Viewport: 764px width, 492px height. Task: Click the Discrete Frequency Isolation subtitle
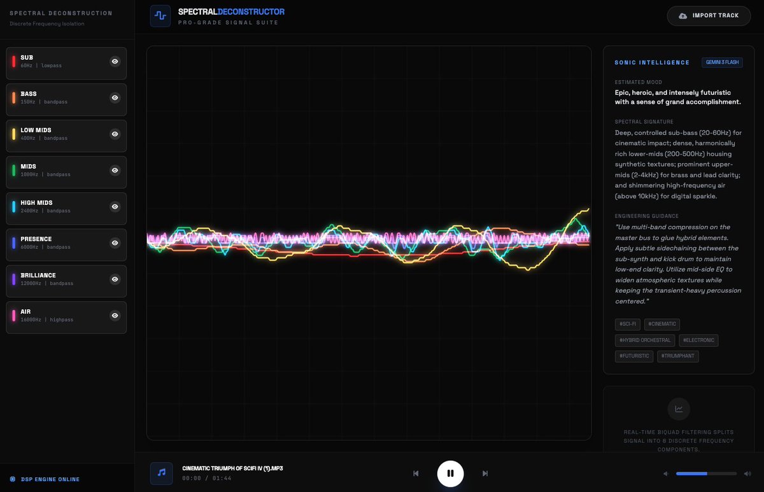[47, 24]
